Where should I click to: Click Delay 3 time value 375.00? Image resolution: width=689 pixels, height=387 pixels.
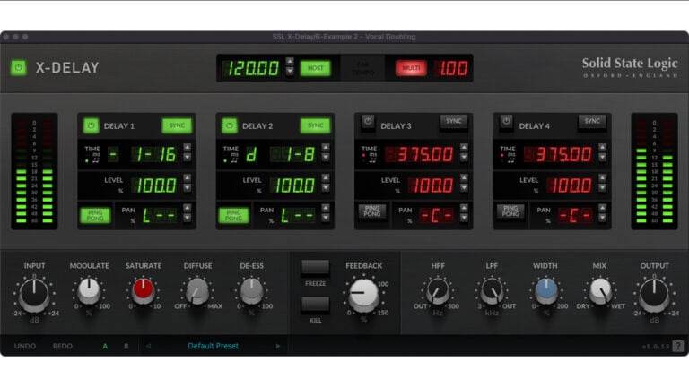pyautogui.click(x=420, y=154)
